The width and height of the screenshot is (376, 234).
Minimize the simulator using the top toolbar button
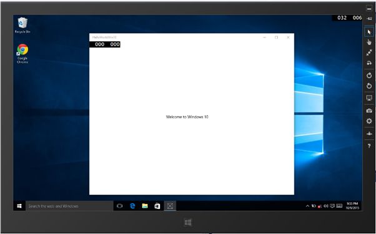(x=369, y=8)
